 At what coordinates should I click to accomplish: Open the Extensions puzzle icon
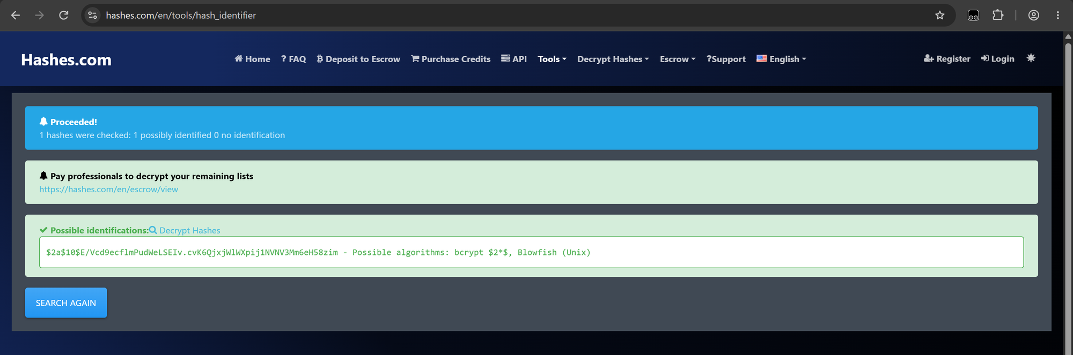pos(997,15)
